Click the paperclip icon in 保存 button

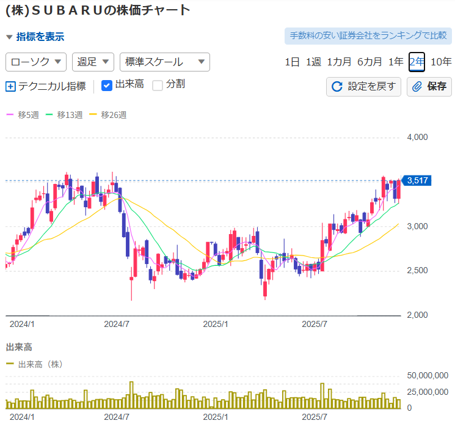[x=418, y=86]
